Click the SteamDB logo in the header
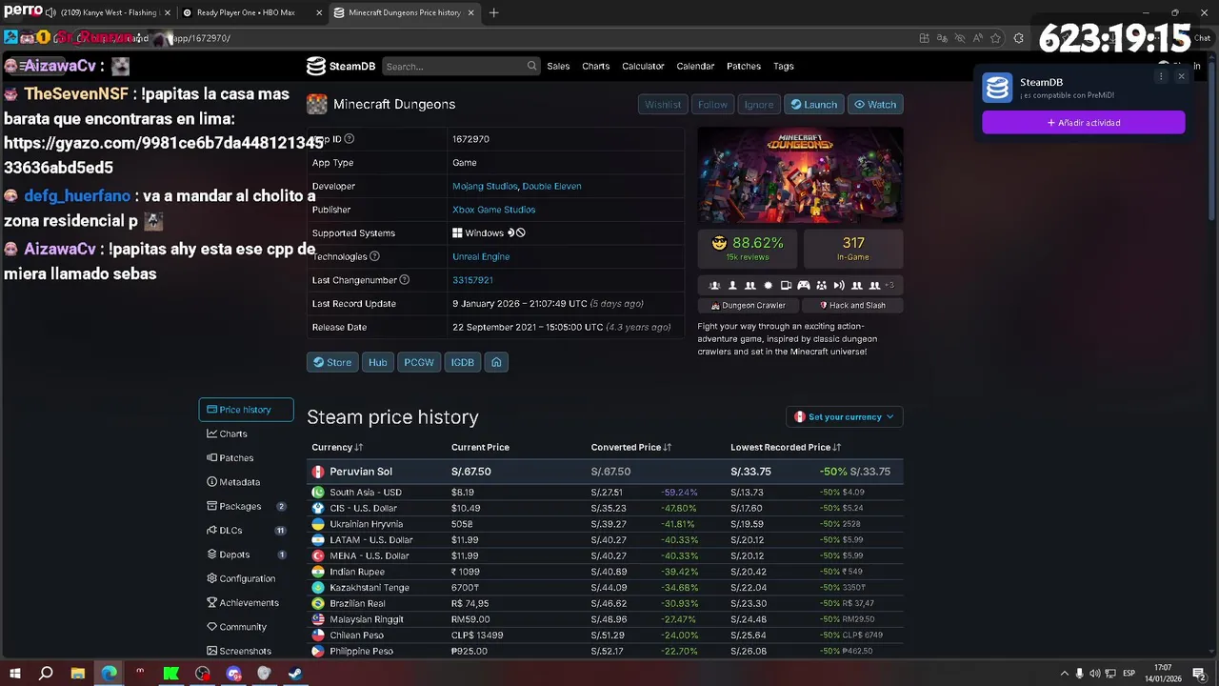Screen dimensions: 1219x686 (x=341, y=66)
